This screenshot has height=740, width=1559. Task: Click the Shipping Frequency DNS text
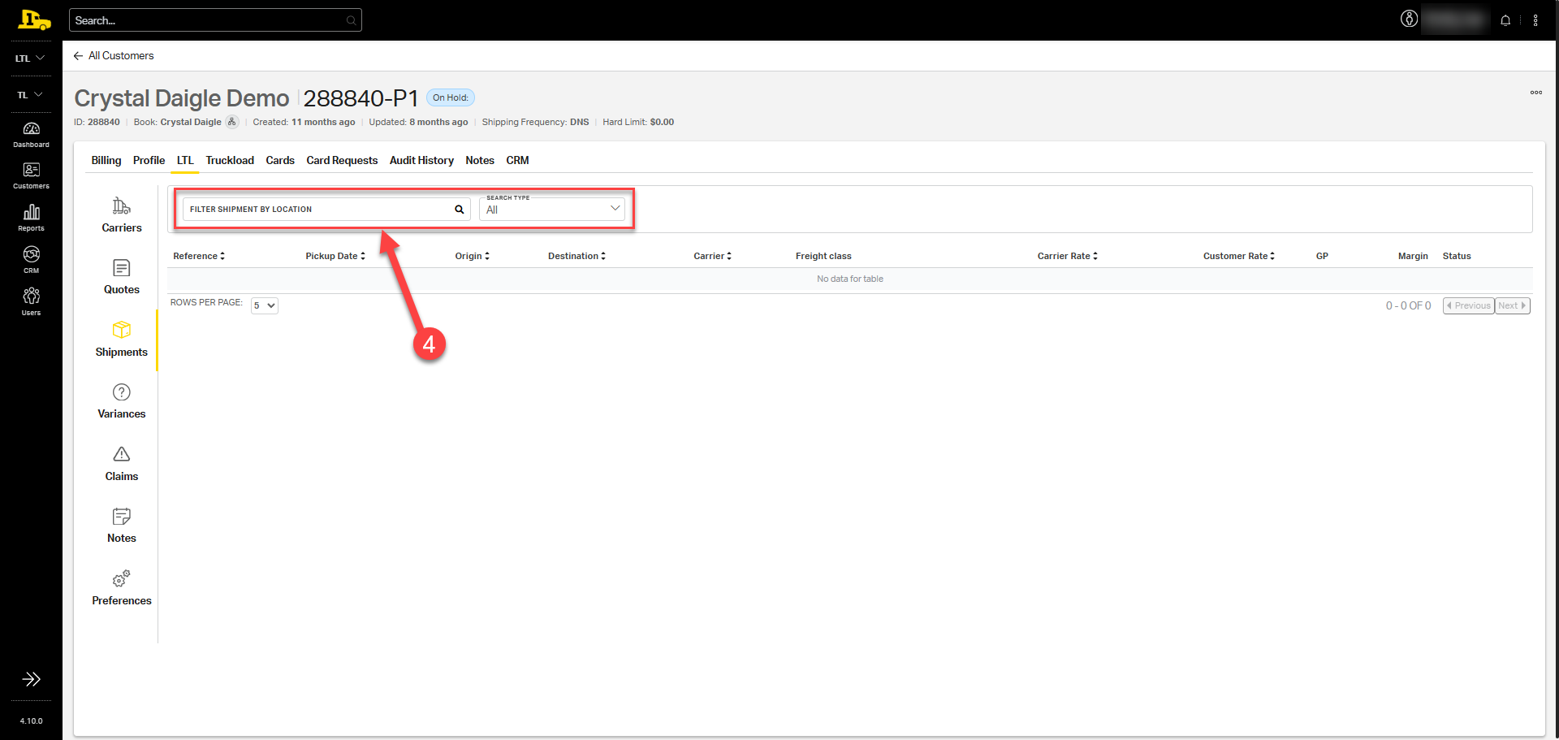pyautogui.click(x=535, y=122)
